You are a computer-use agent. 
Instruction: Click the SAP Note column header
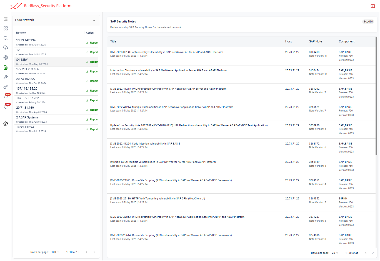pos(316,42)
